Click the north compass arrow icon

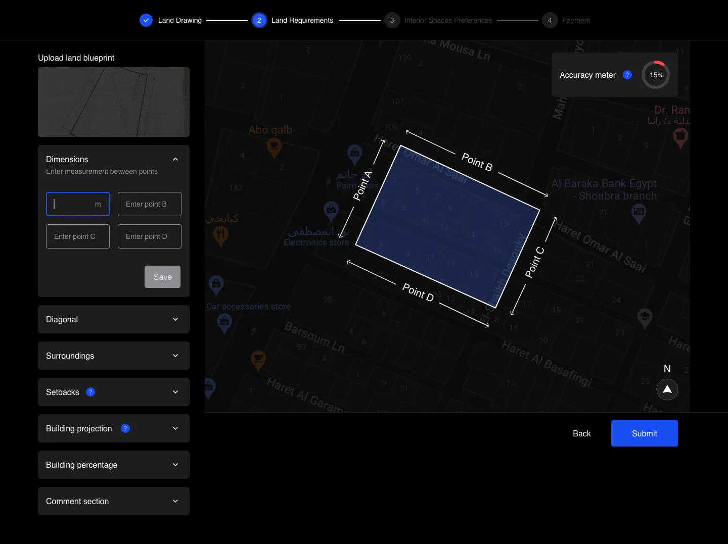point(667,389)
